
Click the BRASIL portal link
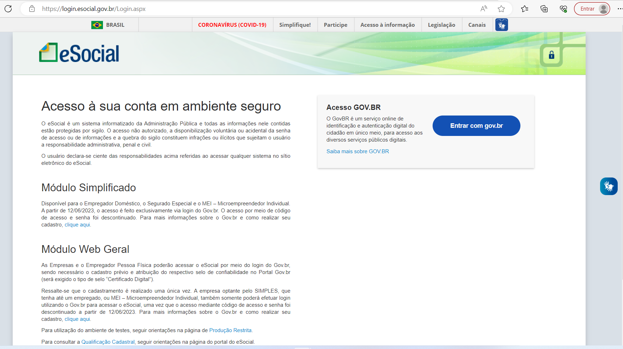(x=115, y=25)
